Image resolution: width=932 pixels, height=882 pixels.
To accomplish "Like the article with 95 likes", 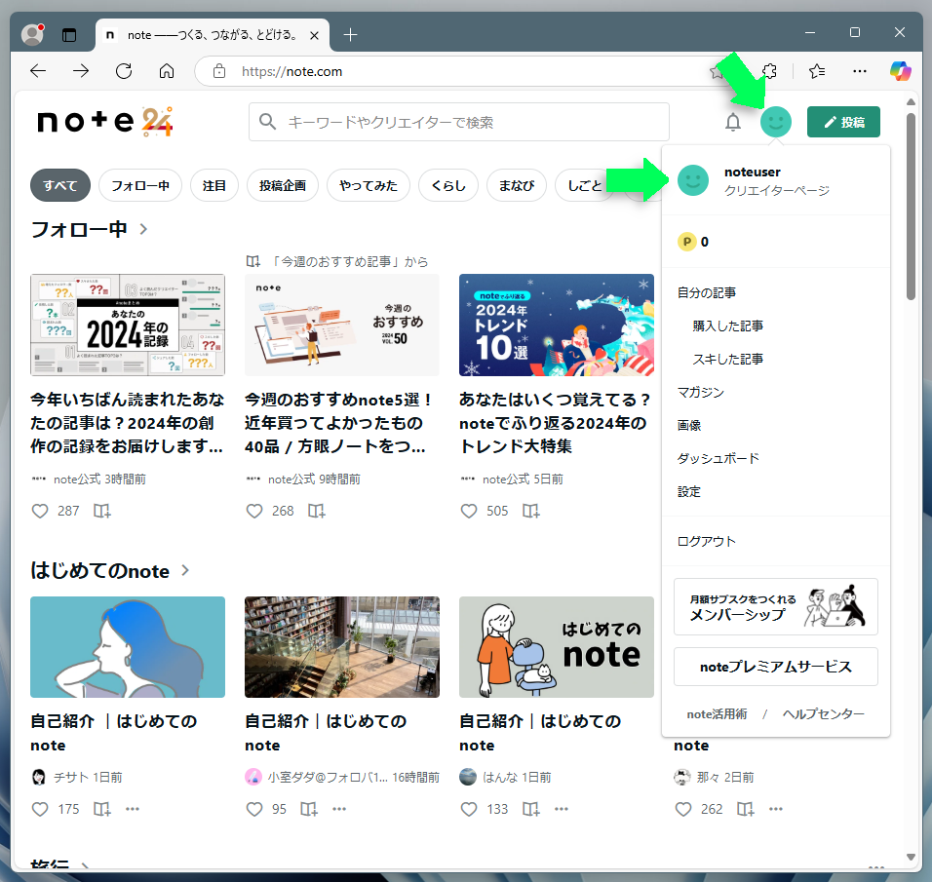I will coord(254,809).
